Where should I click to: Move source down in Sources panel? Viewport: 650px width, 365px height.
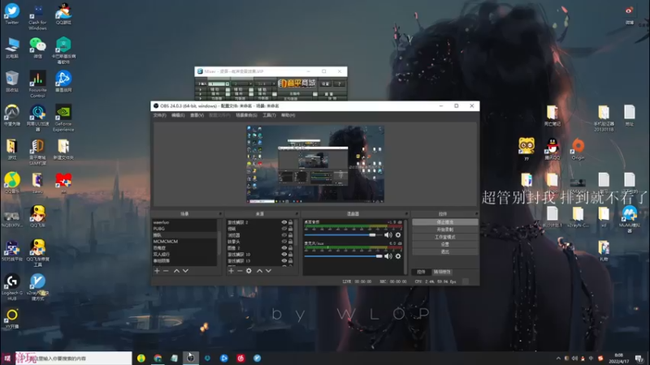pos(268,271)
